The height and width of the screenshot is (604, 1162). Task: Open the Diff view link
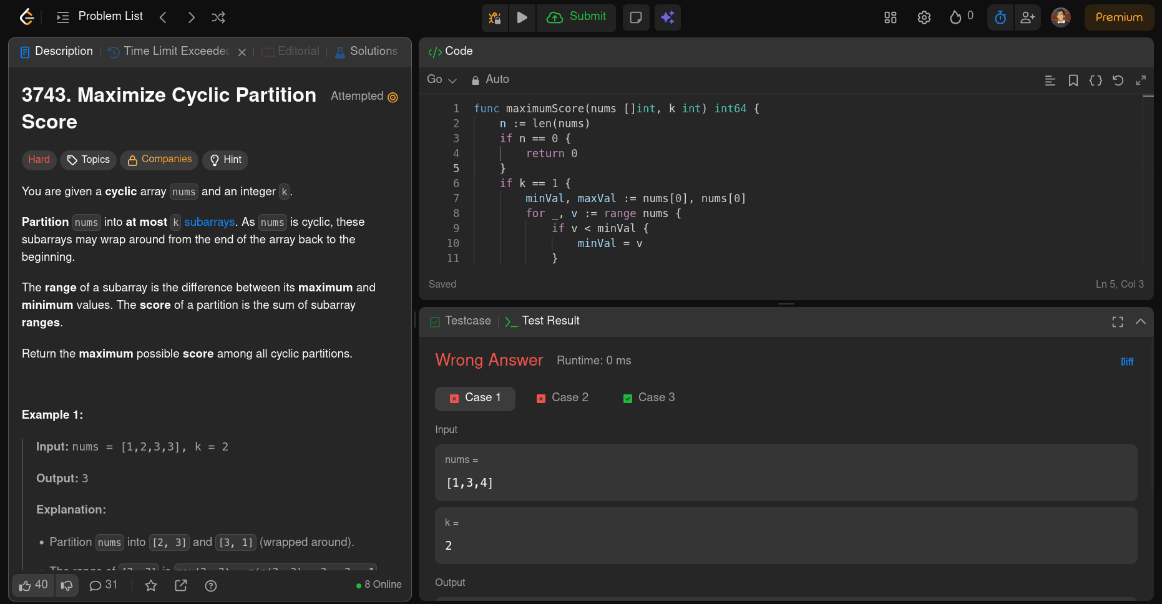[x=1127, y=361]
